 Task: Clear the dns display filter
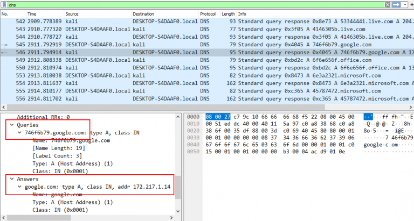click(x=387, y=4)
